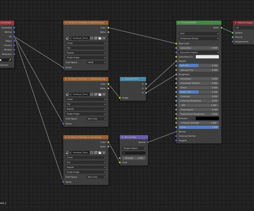This screenshot has width=254, height=211.
Task: Collapse the metalrough.png image texture node
Action: click(x=66, y=79)
